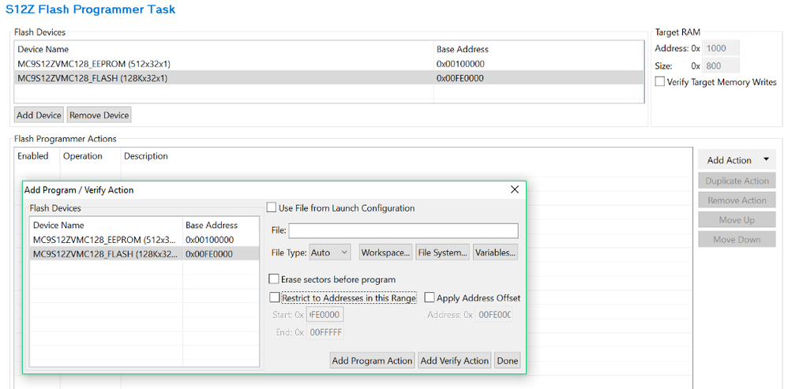This screenshot has height=389, width=788.
Task: Click dialog base address 0x00FE0000 cell
Action: [x=209, y=253]
